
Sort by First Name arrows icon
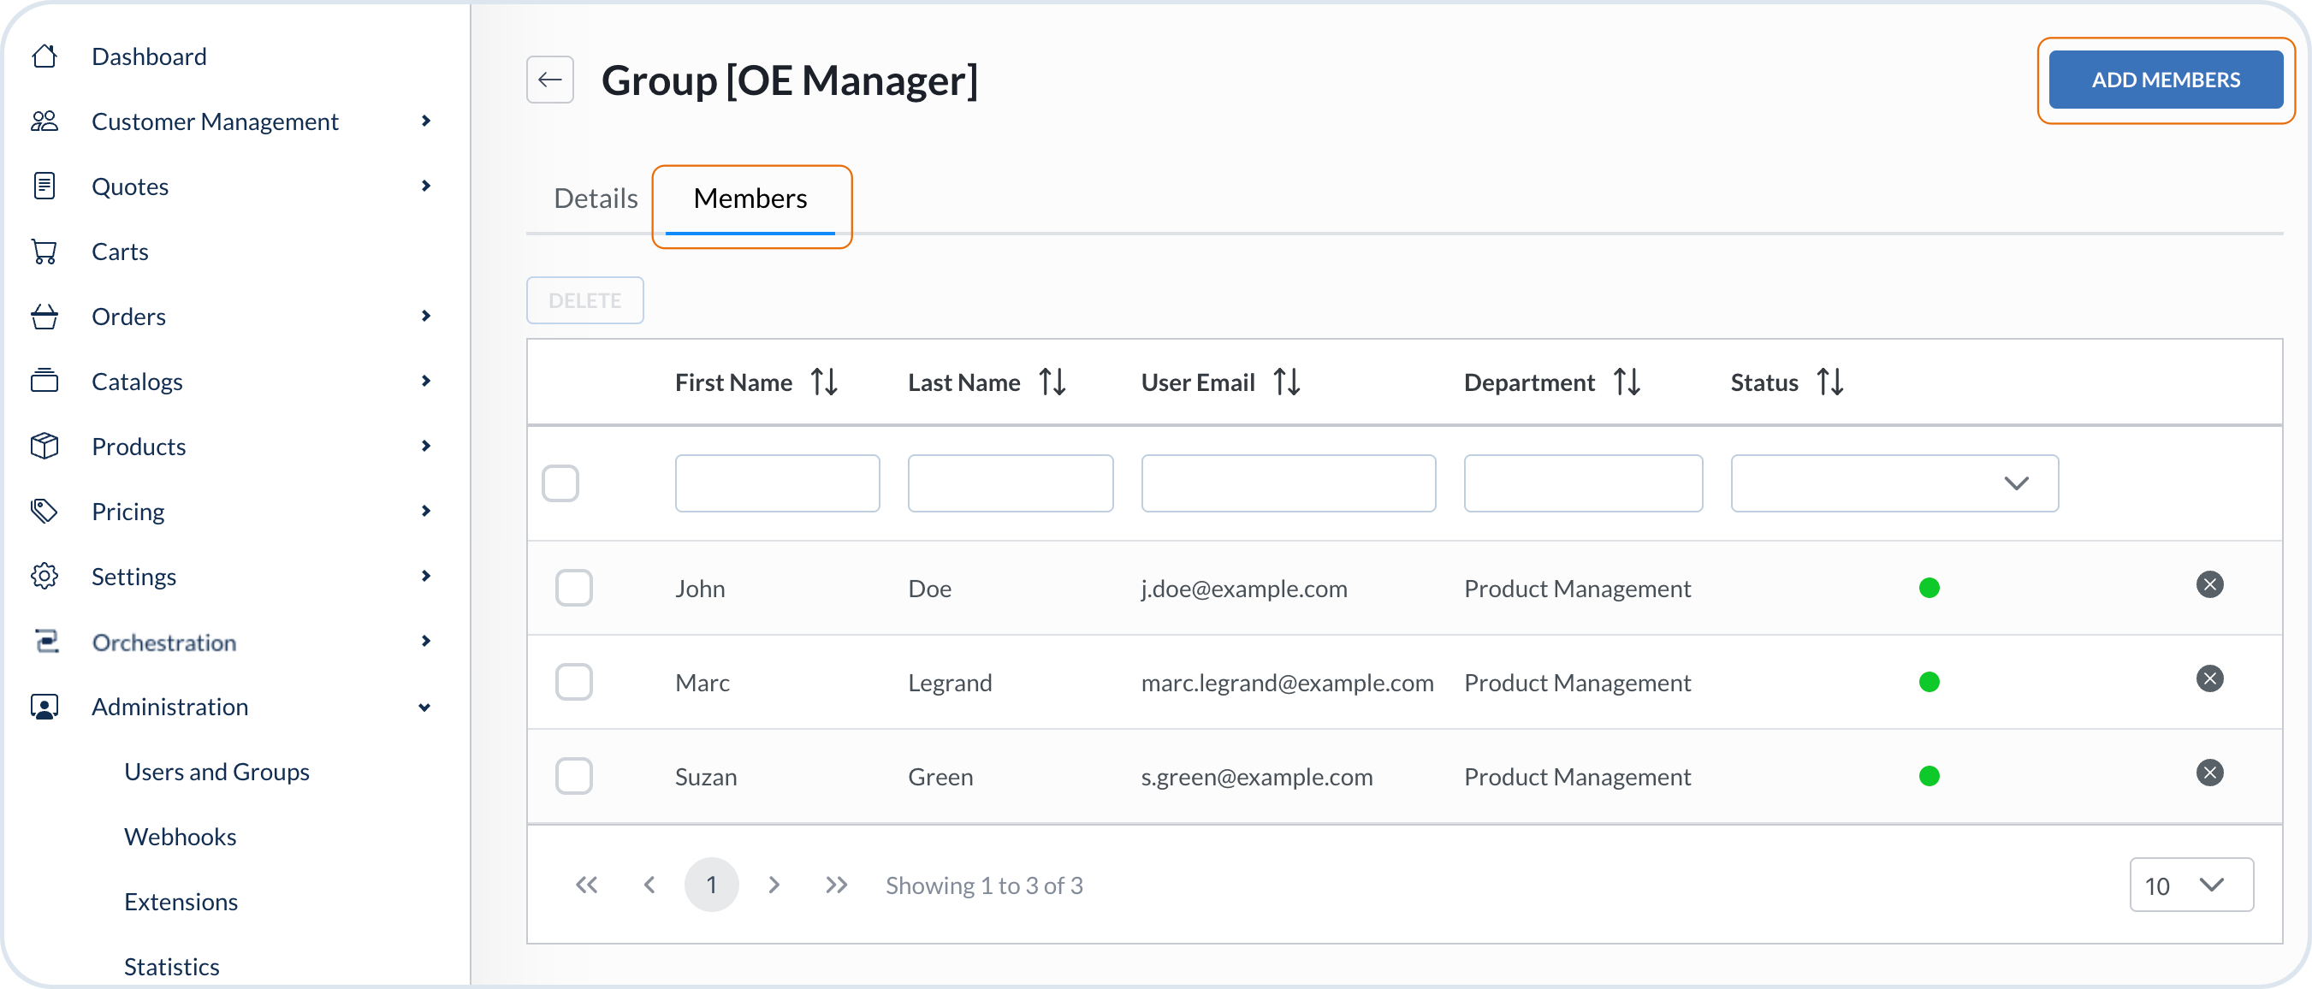tap(824, 382)
